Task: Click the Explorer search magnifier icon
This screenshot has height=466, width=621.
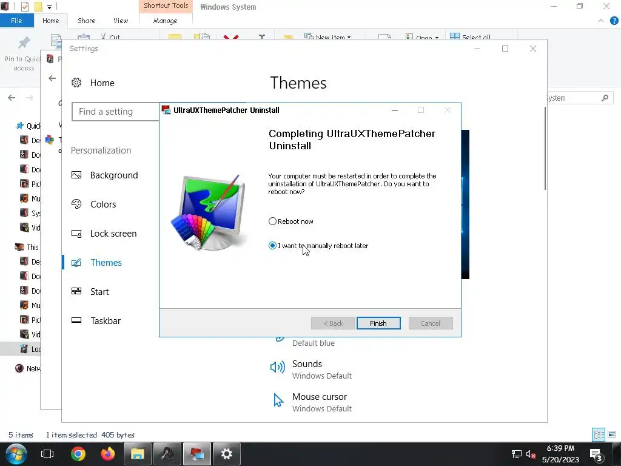Action: [605, 98]
